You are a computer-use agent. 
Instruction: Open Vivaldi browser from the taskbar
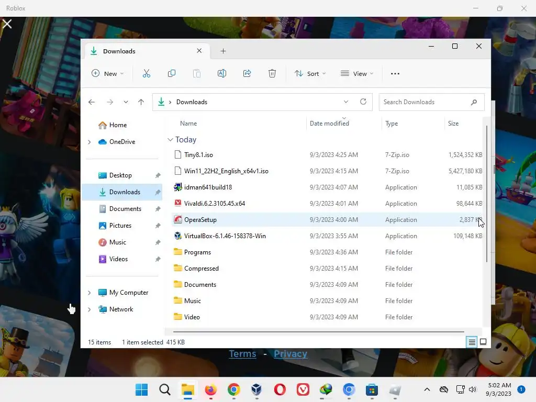point(303,389)
